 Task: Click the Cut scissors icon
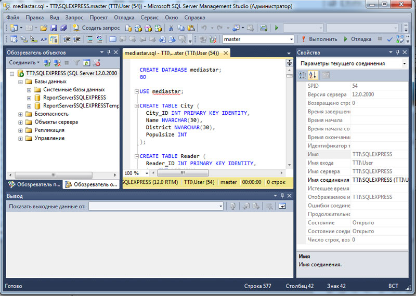tap(171, 28)
